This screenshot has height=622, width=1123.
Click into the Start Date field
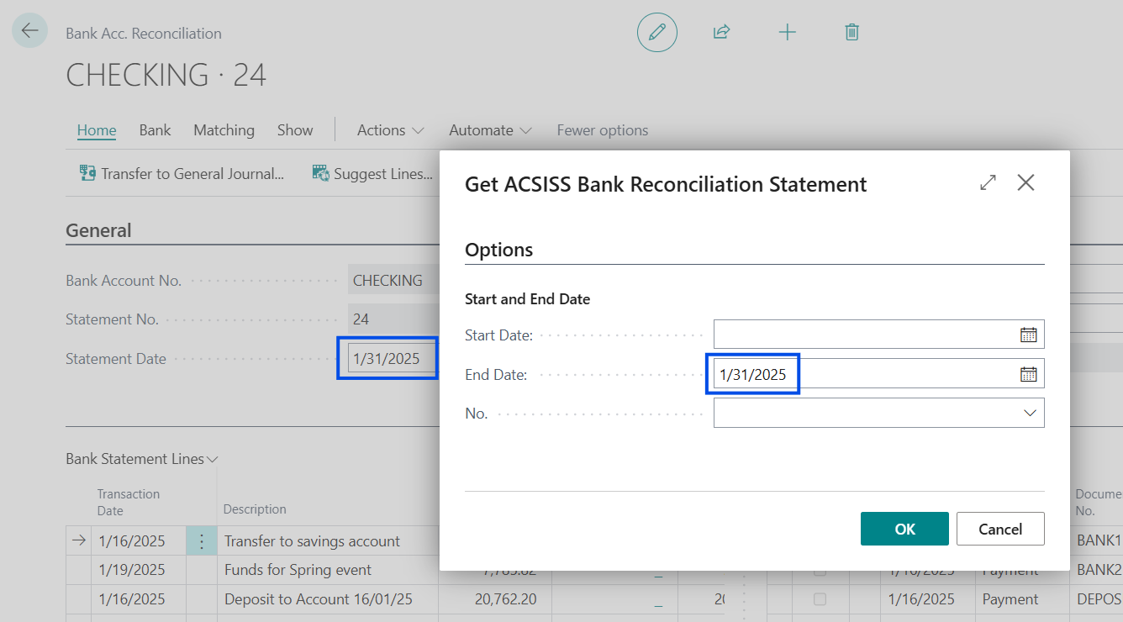[862, 335]
